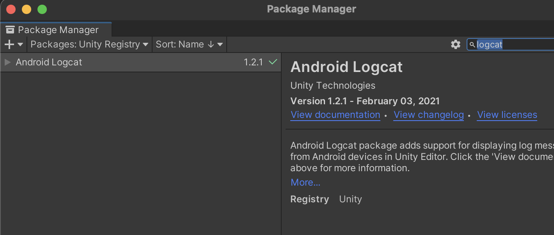The image size is (554, 235).
Task: Click the Package Manager tab's box icon
Action: 10,30
